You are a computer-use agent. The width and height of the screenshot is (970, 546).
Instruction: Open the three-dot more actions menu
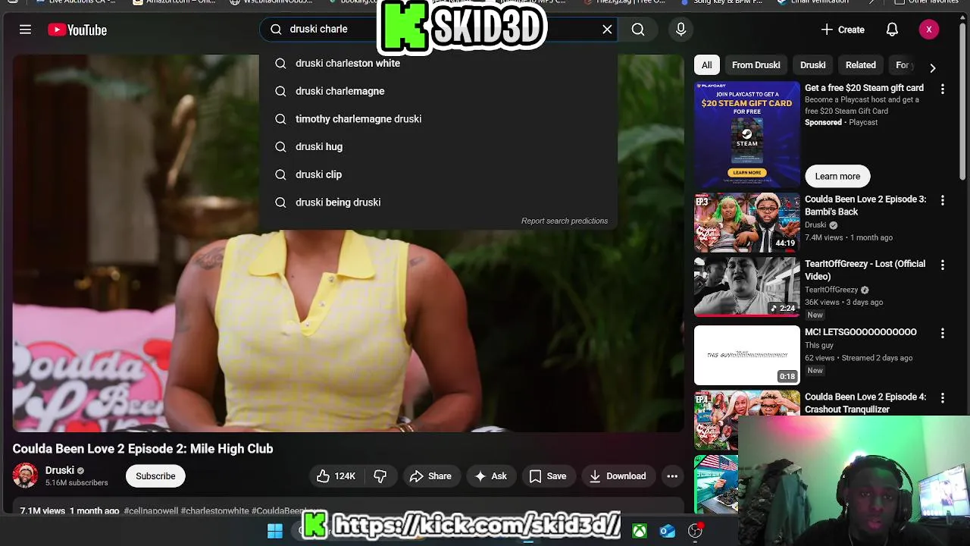(x=672, y=476)
